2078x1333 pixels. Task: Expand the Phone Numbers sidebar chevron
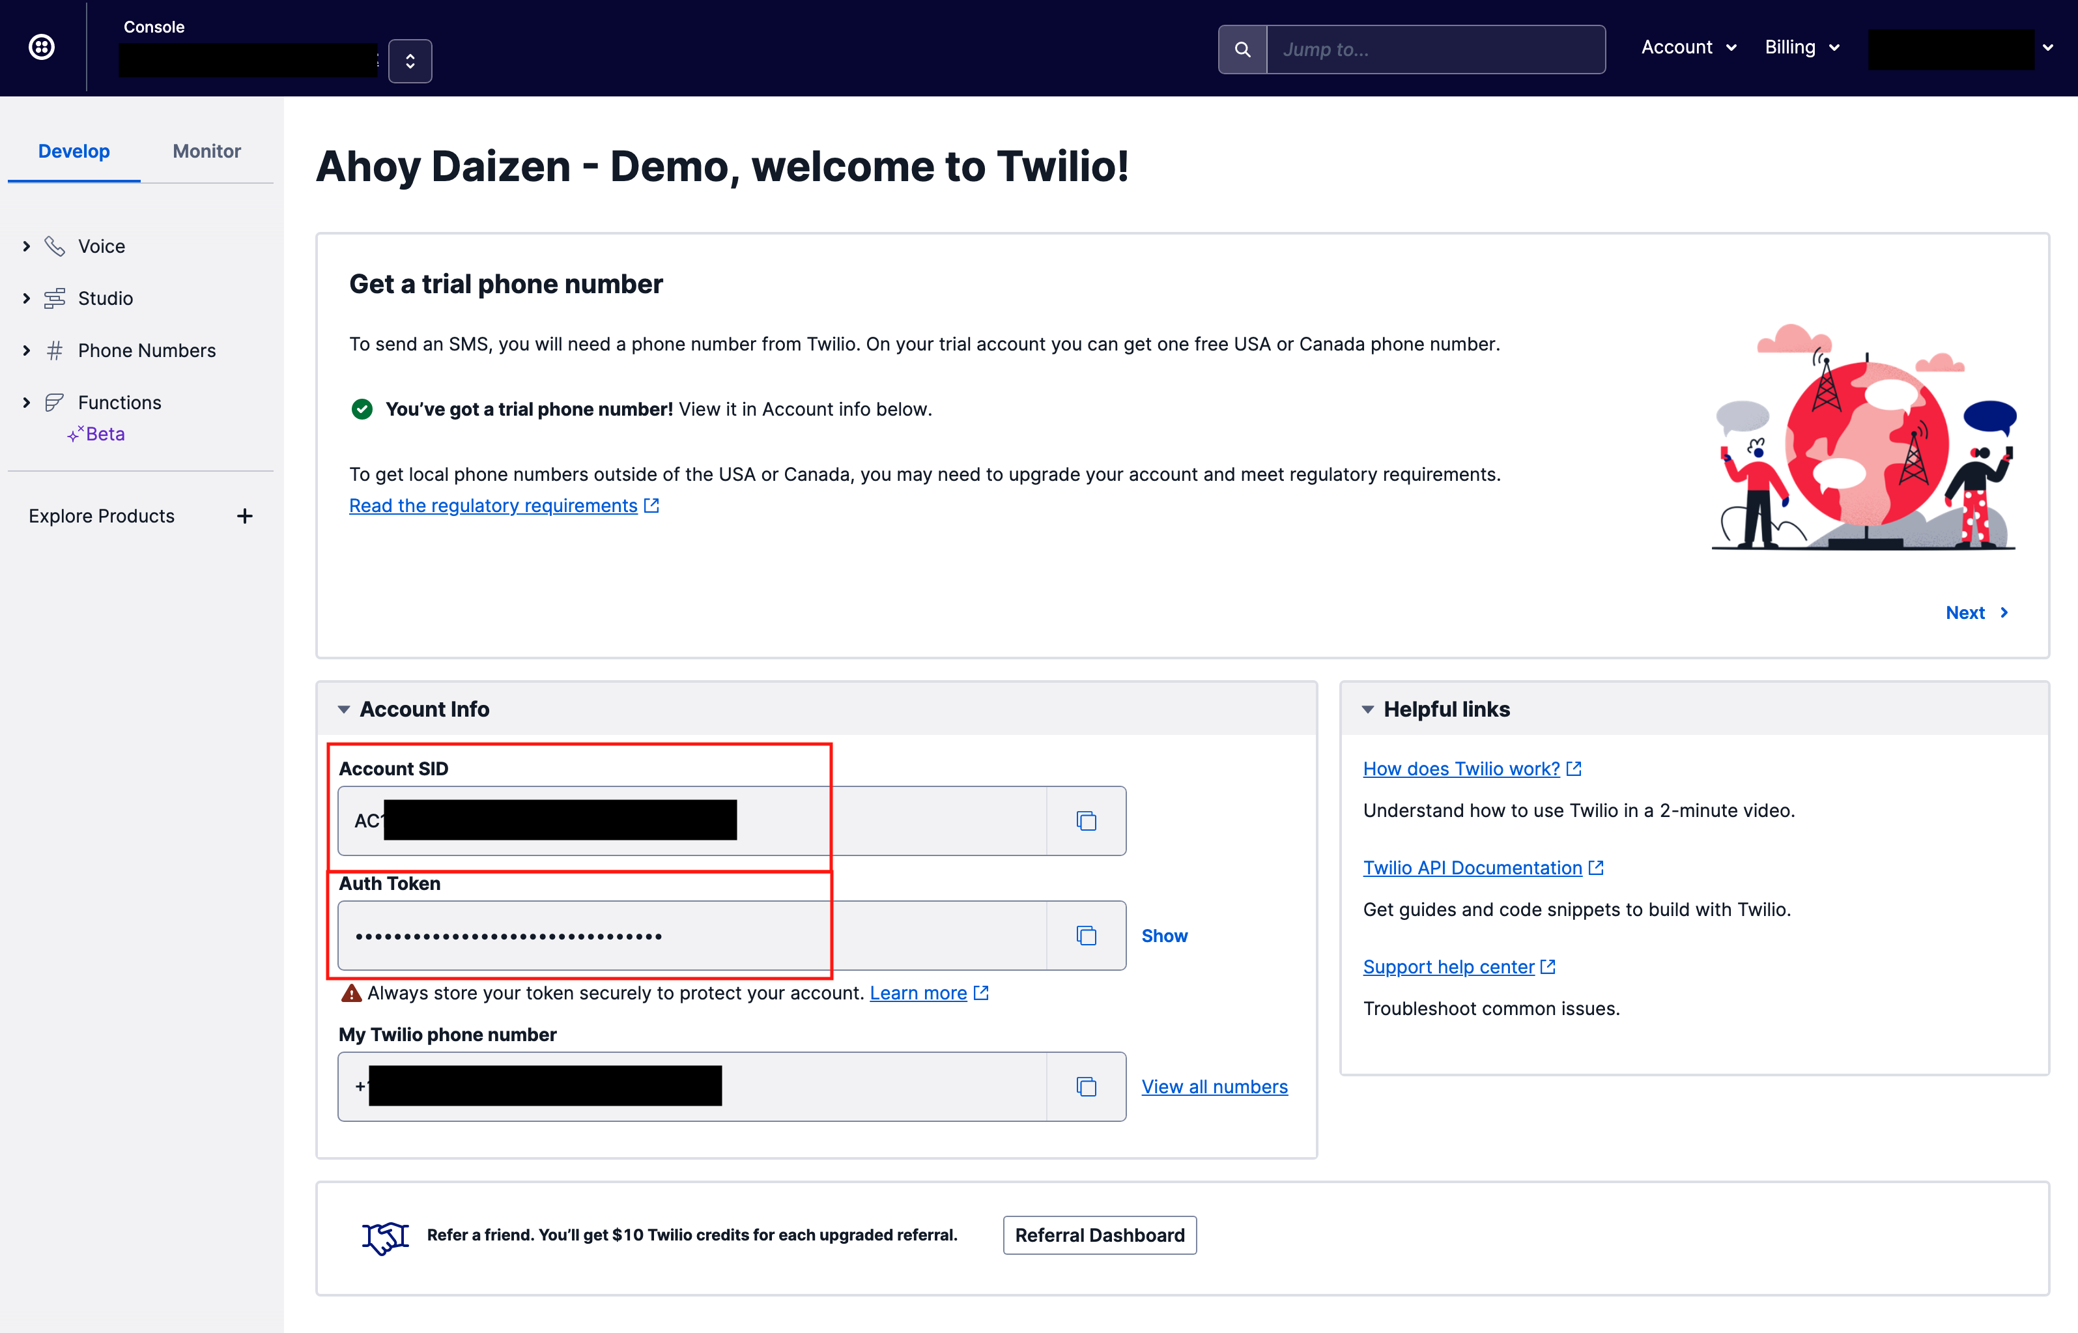pos(26,351)
